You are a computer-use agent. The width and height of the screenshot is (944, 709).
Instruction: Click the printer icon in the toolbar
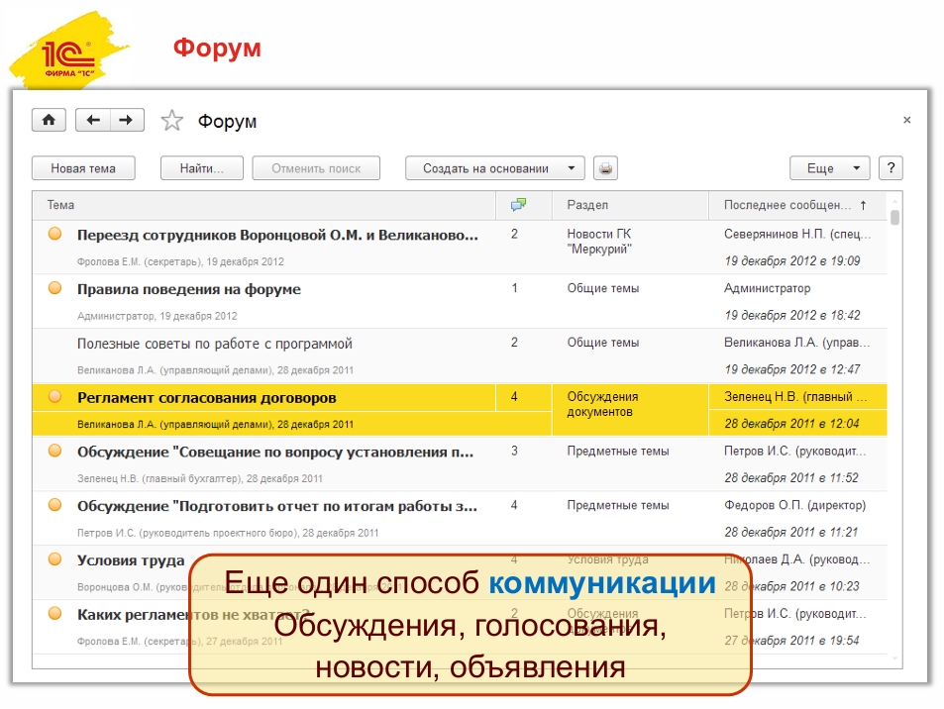click(605, 168)
